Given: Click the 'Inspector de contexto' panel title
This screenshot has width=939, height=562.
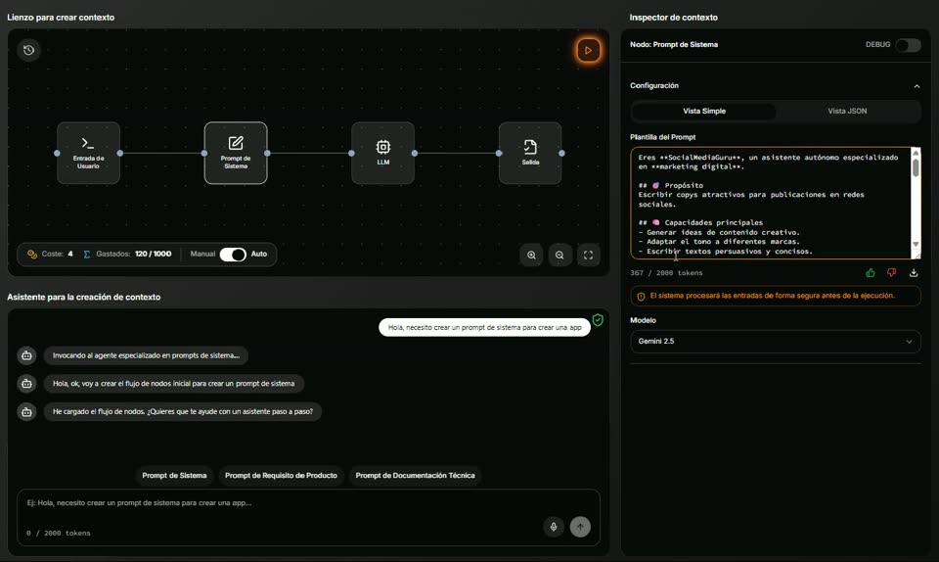Looking at the screenshot, I should (x=673, y=18).
